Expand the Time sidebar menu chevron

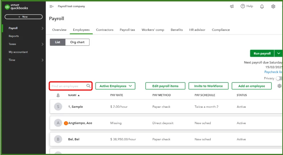[42, 60]
